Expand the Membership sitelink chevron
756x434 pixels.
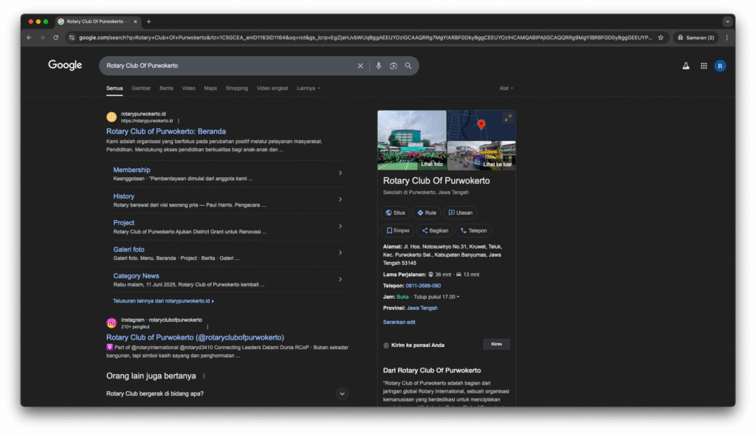coord(340,173)
